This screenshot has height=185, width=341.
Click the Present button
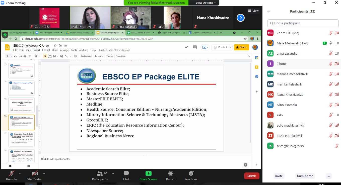pos(220,47)
